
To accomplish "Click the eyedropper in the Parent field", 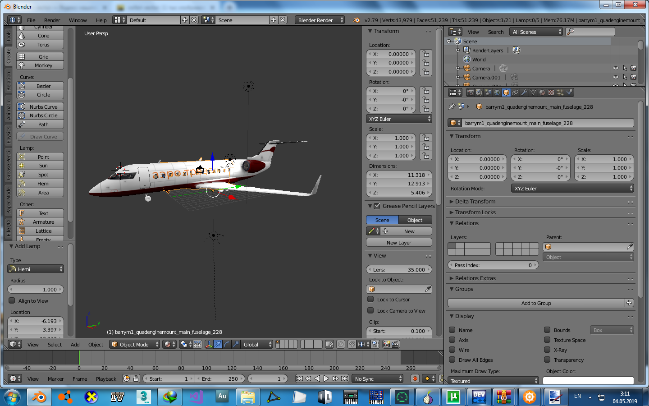I will coord(630,247).
